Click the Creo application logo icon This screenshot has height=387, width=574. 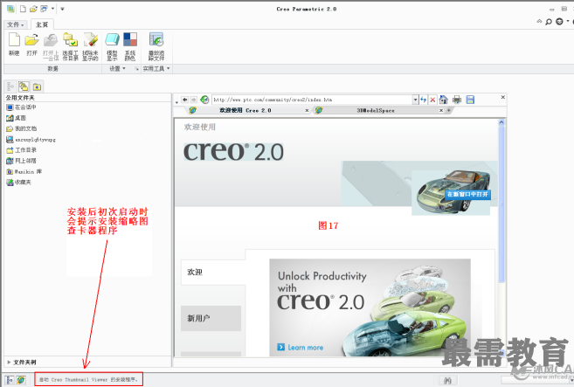[10, 9]
